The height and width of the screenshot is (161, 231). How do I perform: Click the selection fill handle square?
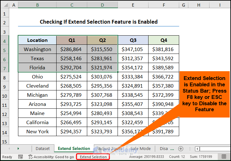coord(118,72)
